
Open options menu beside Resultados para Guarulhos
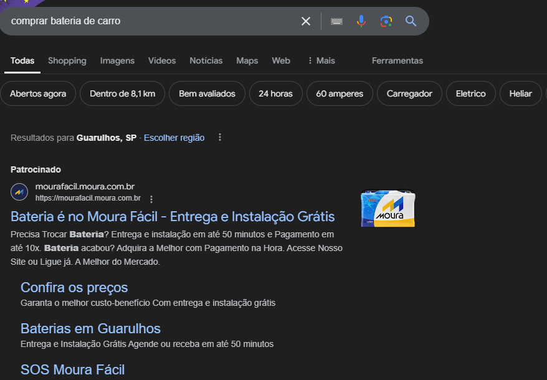pyautogui.click(x=219, y=137)
